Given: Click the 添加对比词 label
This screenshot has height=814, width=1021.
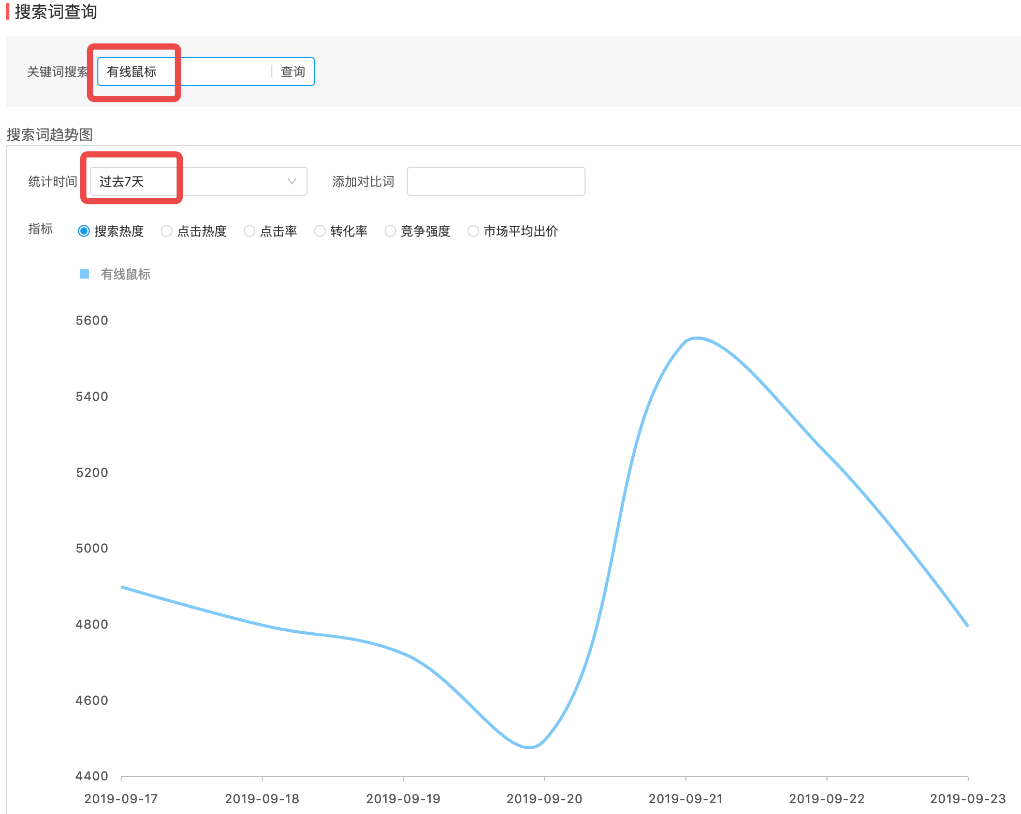Looking at the screenshot, I should (363, 182).
